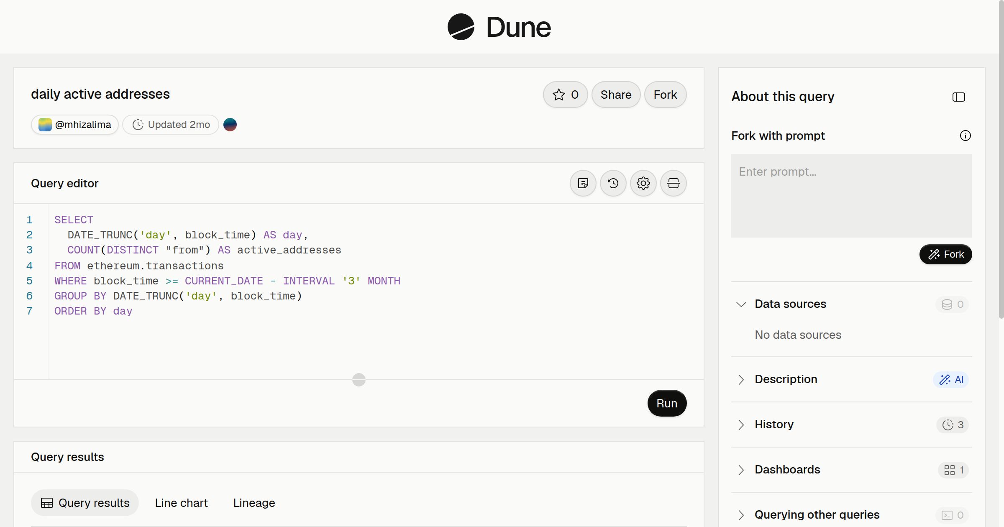Click the round avatar next to Updated 2mo
This screenshot has width=1004, height=527.
point(230,125)
